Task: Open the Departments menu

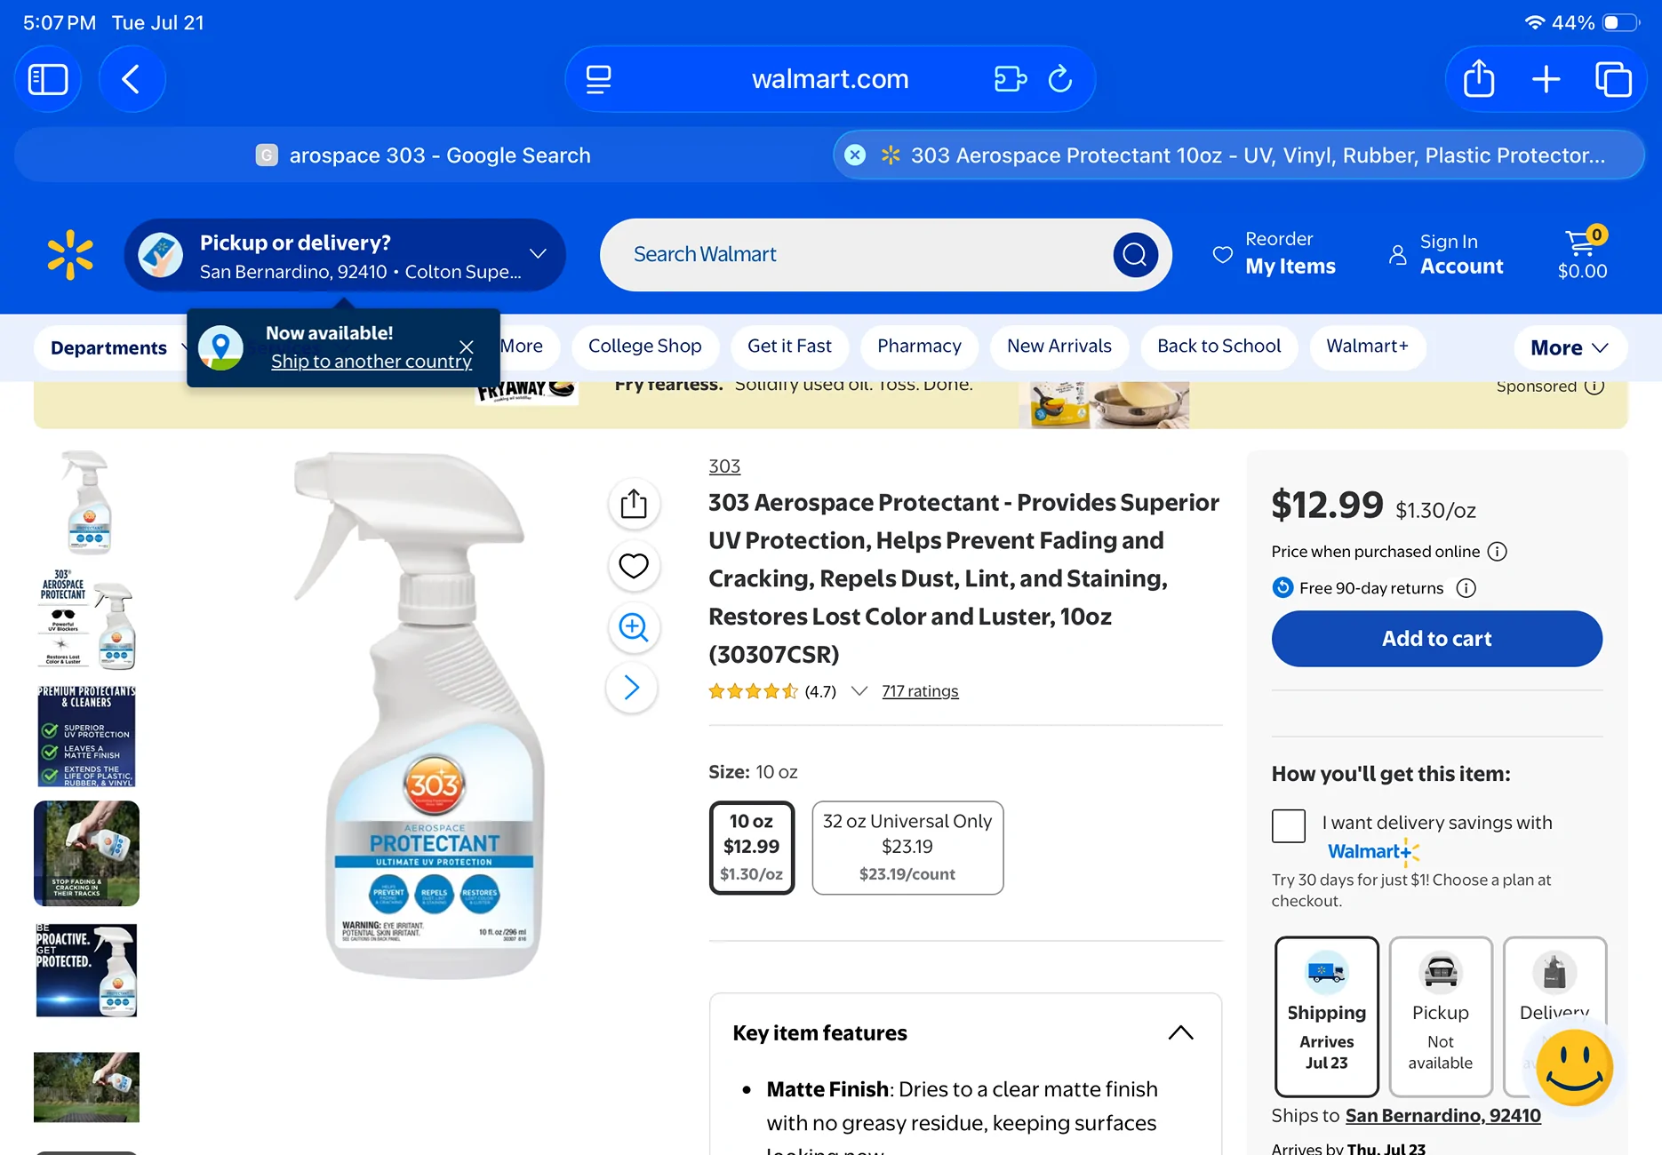Action: pyautogui.click(x=111, y=347)
